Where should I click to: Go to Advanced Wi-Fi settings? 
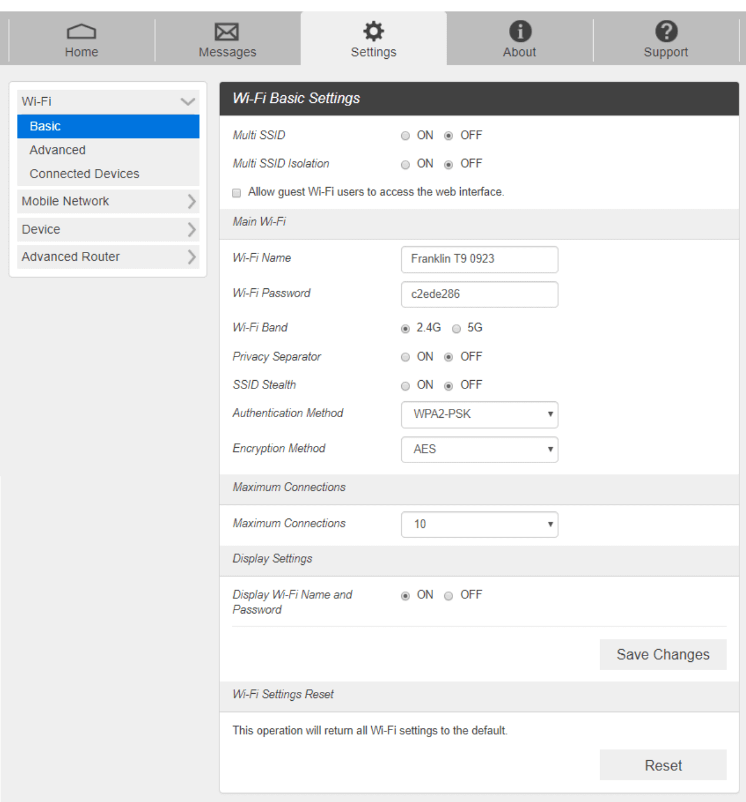[x=58, y=150]
